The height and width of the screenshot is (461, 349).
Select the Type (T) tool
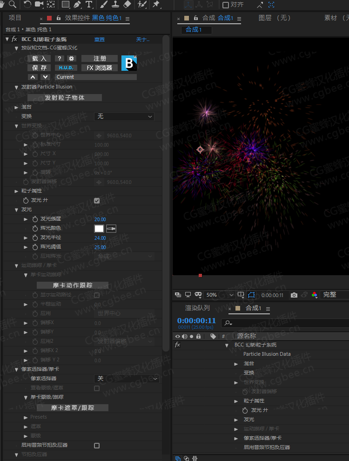coord(89,5)
